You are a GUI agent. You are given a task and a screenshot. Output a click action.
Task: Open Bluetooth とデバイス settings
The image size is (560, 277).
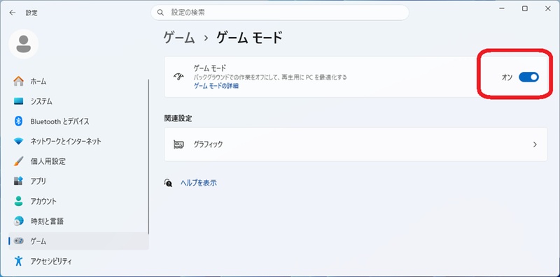coord(78,121)
